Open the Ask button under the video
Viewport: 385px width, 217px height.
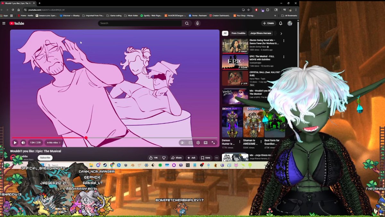coord(191,158)
